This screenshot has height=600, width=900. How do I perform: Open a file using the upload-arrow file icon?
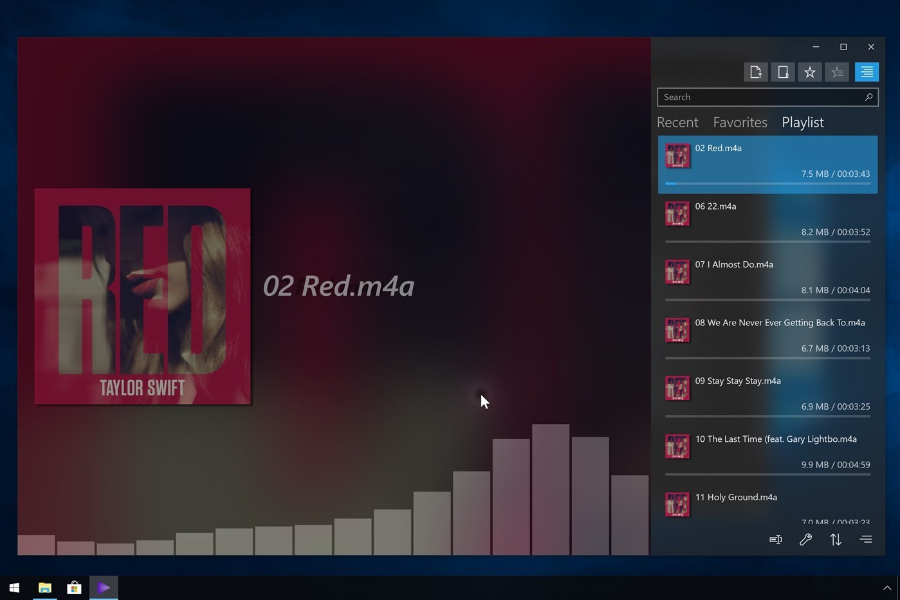(x=756, y=72)
